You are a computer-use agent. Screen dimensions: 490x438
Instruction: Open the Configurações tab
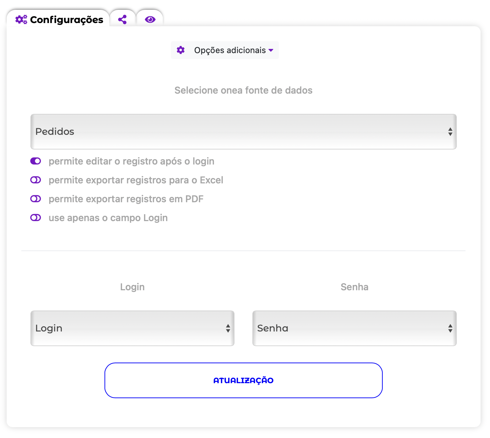[x=58, y=19]
